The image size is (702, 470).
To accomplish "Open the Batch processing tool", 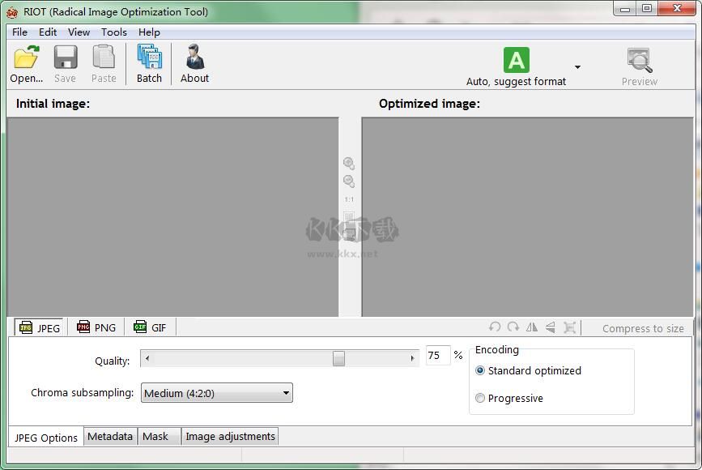I will [x=149, y=58].
